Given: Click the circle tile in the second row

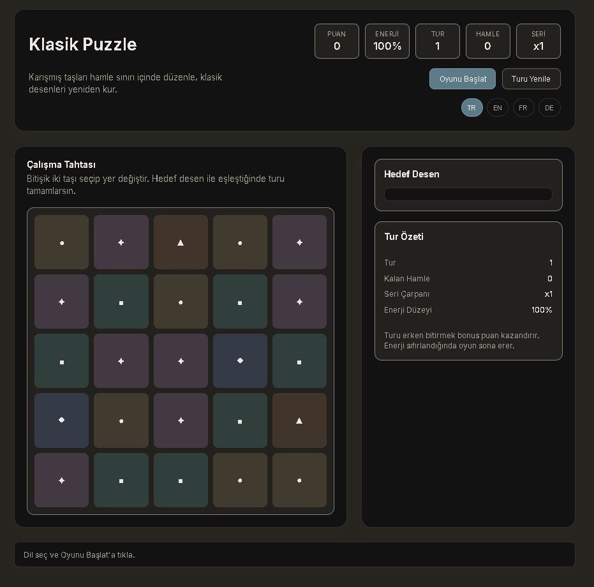Looking at the screenshot, I should 181,302.
